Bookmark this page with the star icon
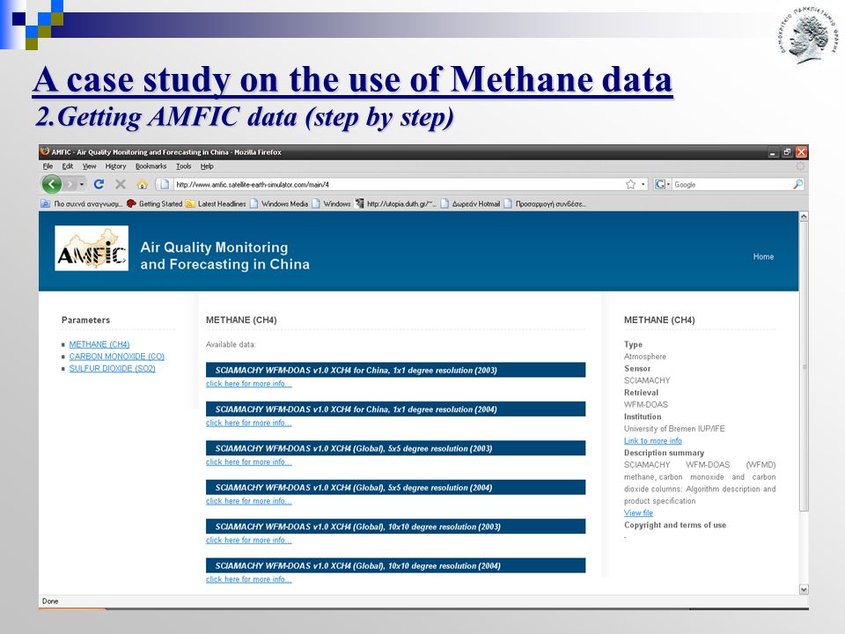 tap(630, 184)
